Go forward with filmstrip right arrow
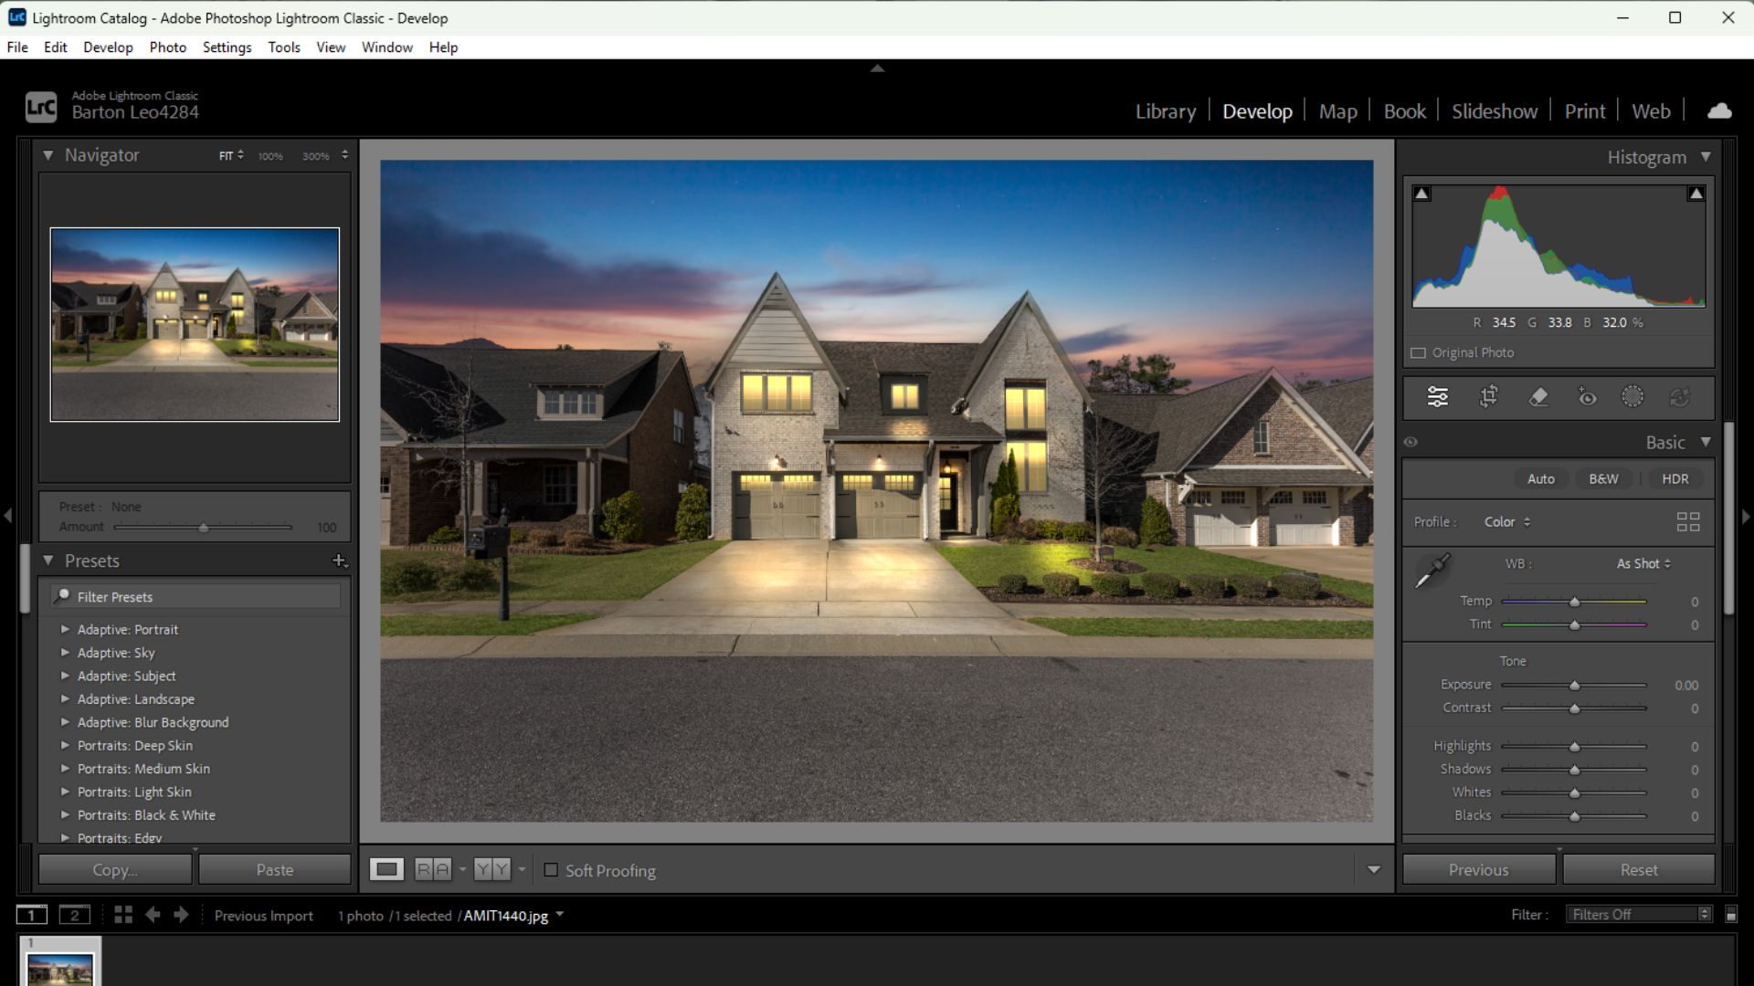 click(x=181, y=915)
